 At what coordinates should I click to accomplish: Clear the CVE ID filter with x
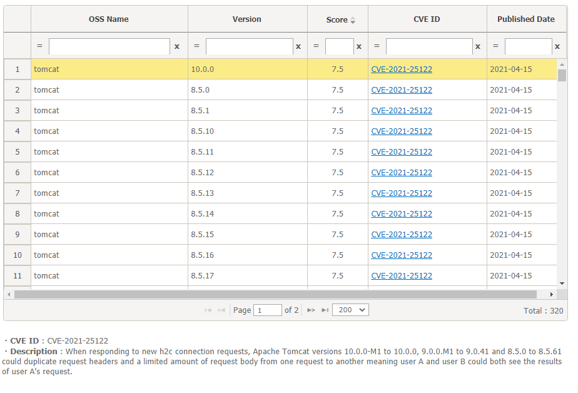[x=478, y=46]
